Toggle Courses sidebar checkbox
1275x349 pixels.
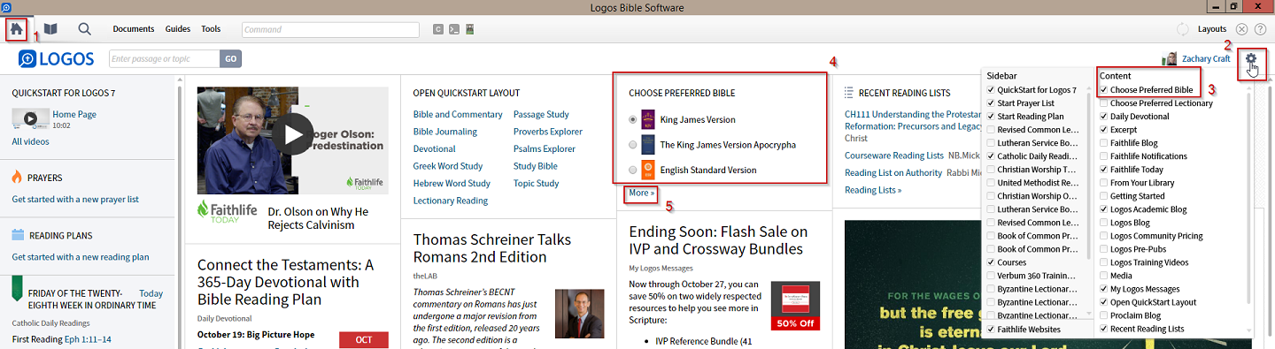coord(991,262)
